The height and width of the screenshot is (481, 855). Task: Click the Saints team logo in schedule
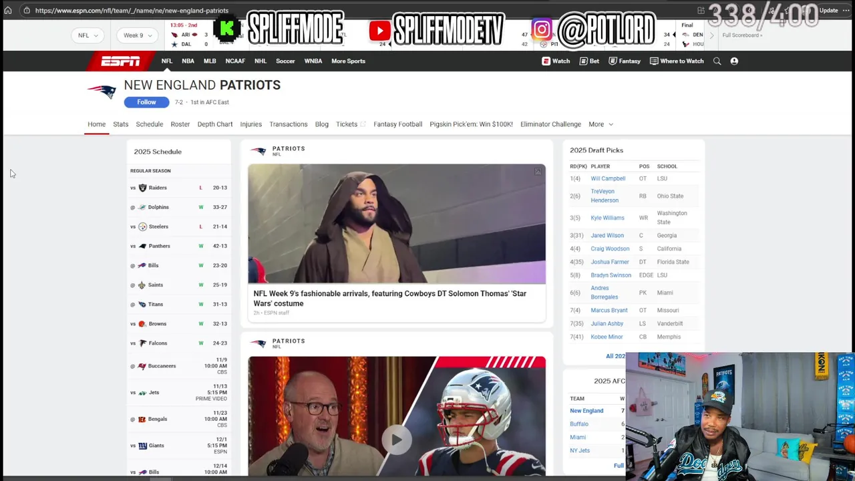point(142,285)
